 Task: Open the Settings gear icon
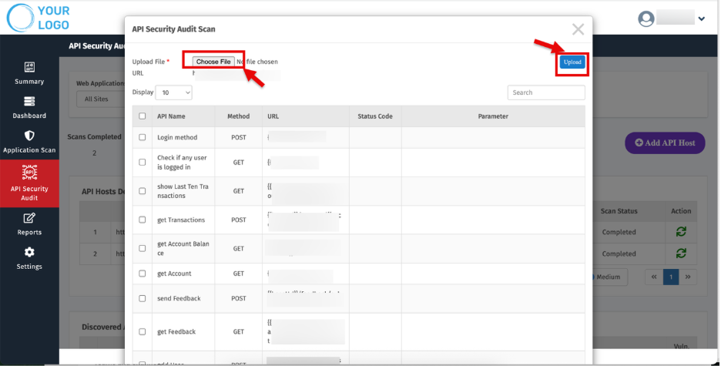coord(29,252)
